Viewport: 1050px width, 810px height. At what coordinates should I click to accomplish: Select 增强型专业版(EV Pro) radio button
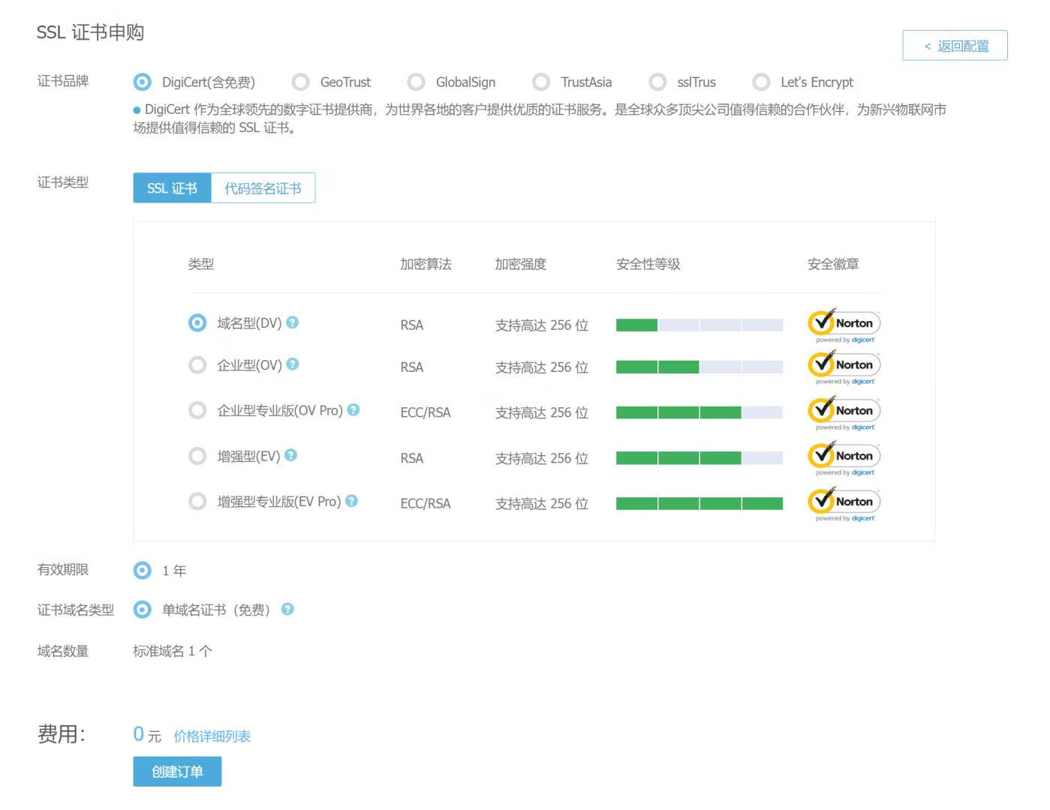[x=197, y=502]
